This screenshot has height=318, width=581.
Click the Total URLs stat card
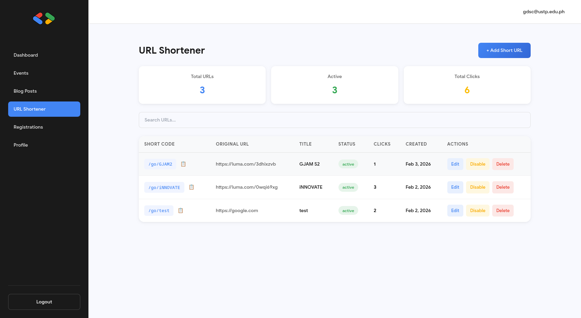202,85
